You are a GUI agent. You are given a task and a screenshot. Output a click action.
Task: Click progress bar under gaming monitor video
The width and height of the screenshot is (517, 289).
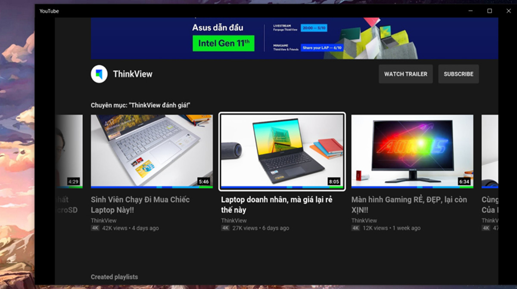(x=412, y=187)
